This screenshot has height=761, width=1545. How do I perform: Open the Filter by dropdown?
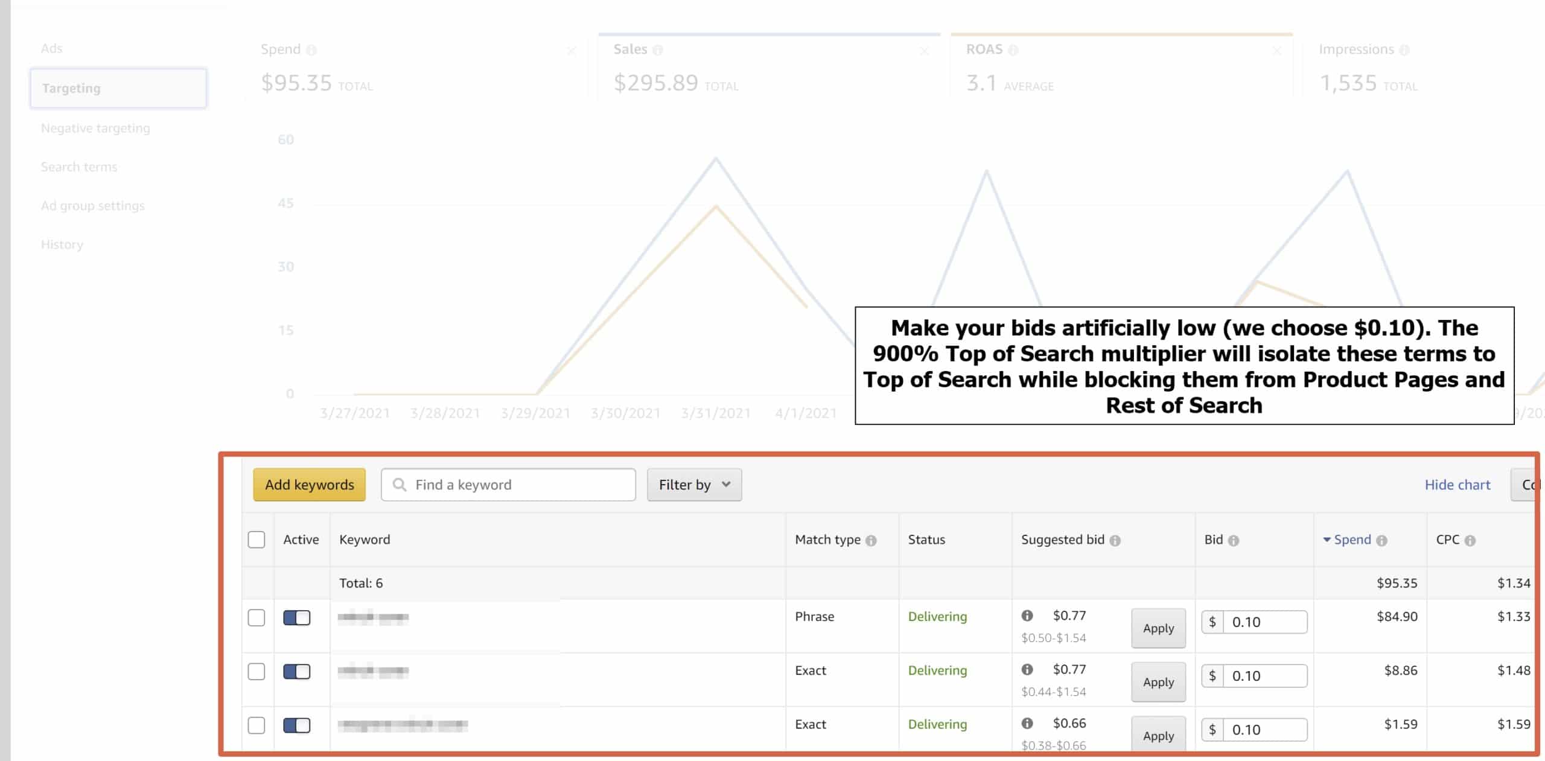tap(694, 485)
